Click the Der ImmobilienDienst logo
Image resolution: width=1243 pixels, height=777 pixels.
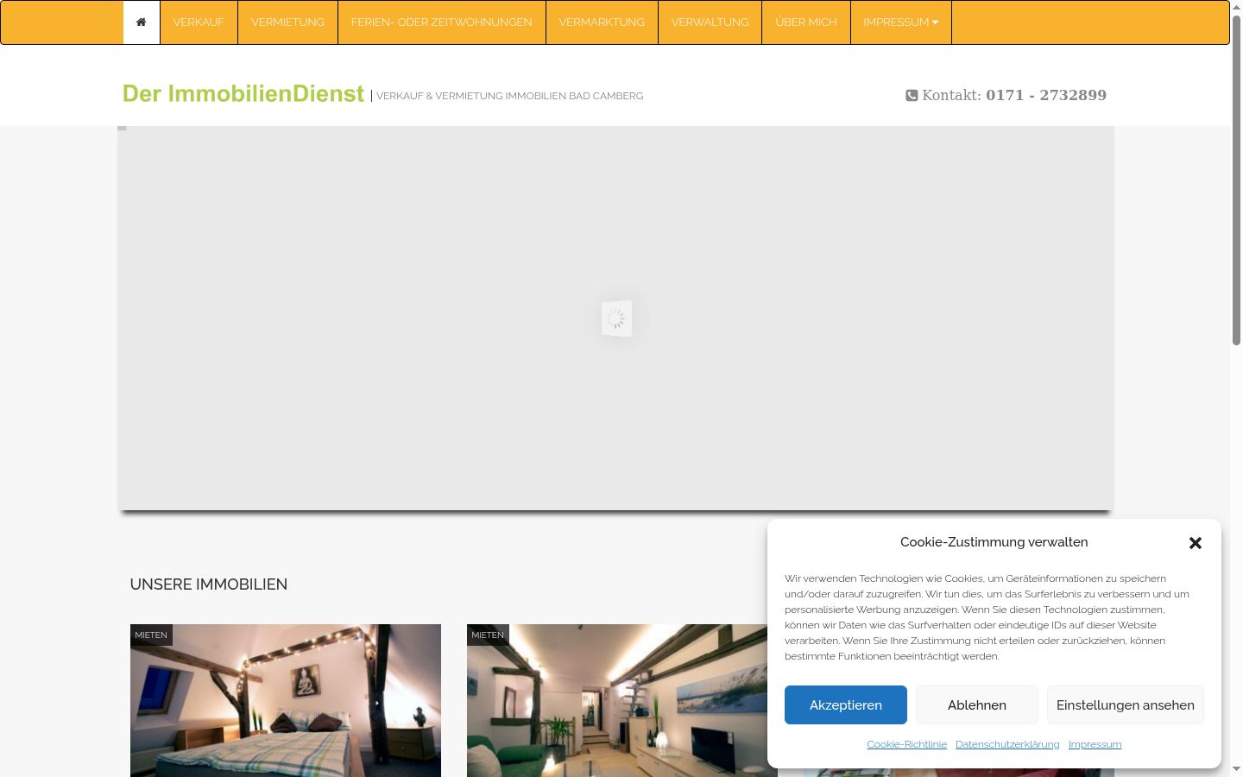tap(243, 93)
